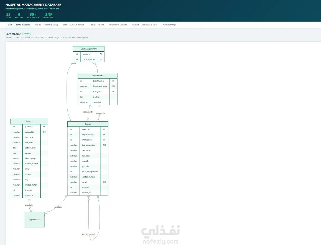Select 'date_of_birth' field in Patients

tap(29, 148)
